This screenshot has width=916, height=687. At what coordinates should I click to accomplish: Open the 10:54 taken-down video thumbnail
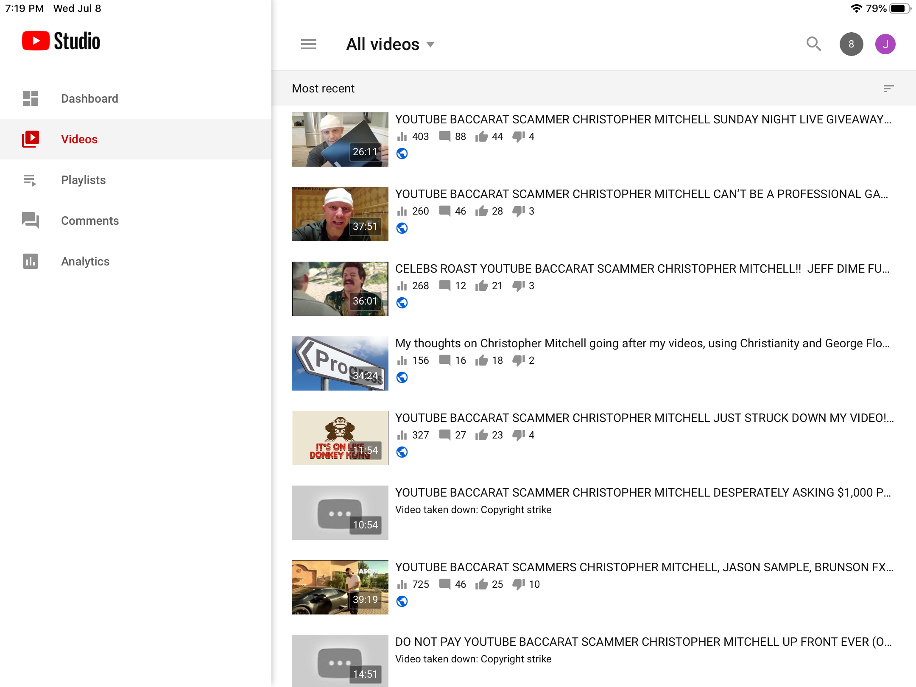coord(340,513)
